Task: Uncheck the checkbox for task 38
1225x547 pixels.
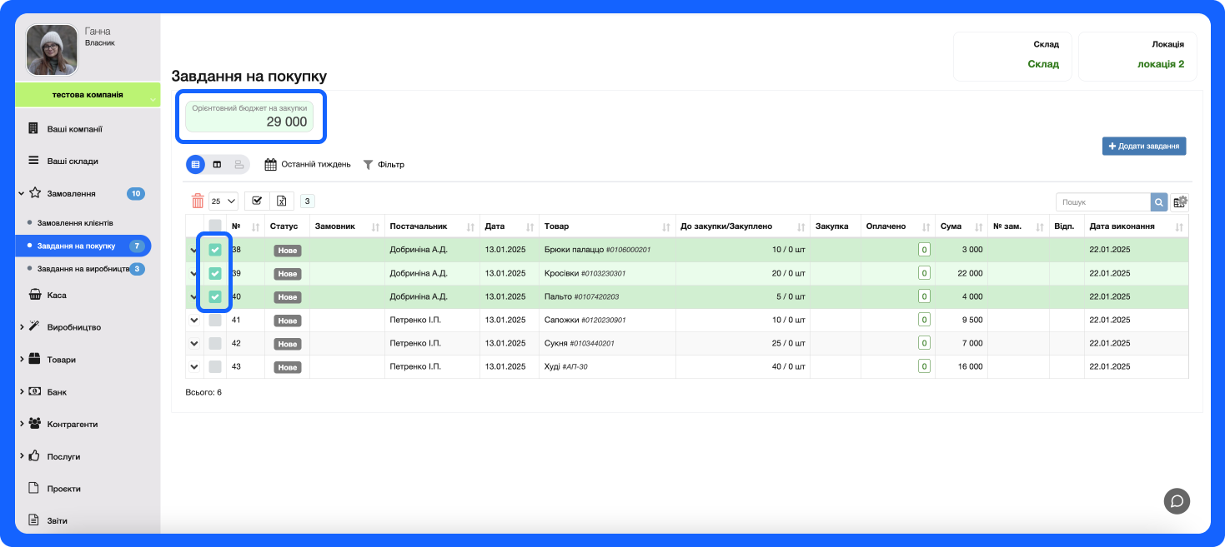Action: click(215, 250)
